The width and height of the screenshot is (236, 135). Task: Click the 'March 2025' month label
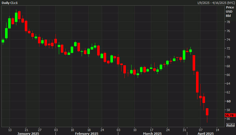pyautogui.click(x=152, y=133)
